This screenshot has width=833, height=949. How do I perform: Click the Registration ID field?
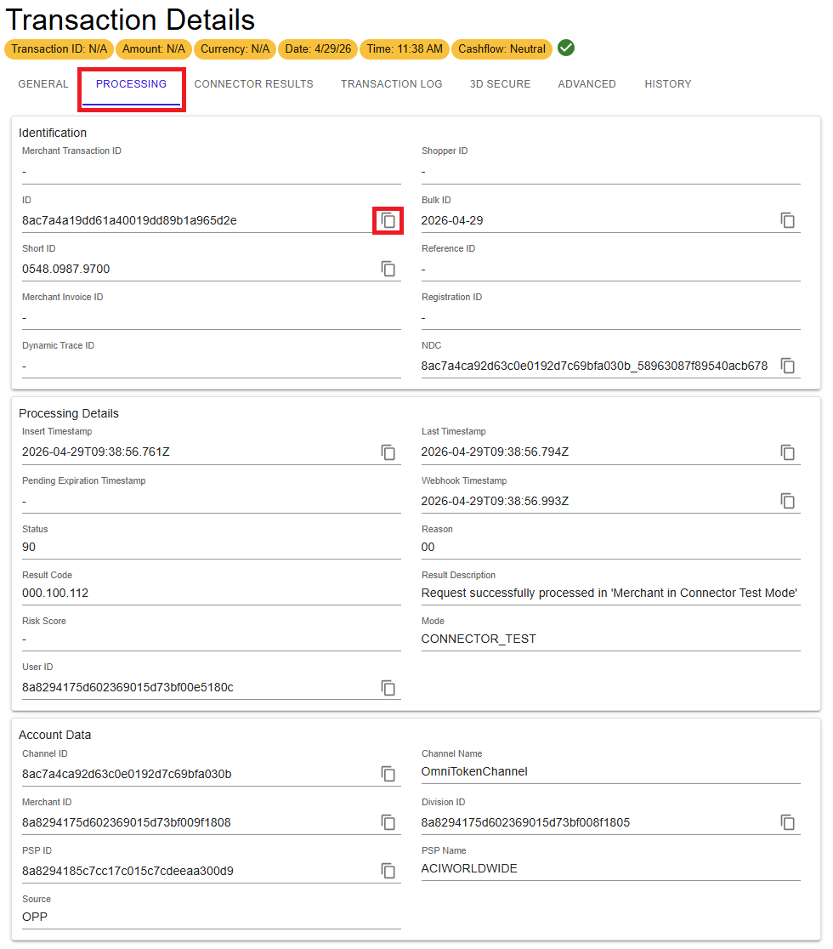coord(611,310)
